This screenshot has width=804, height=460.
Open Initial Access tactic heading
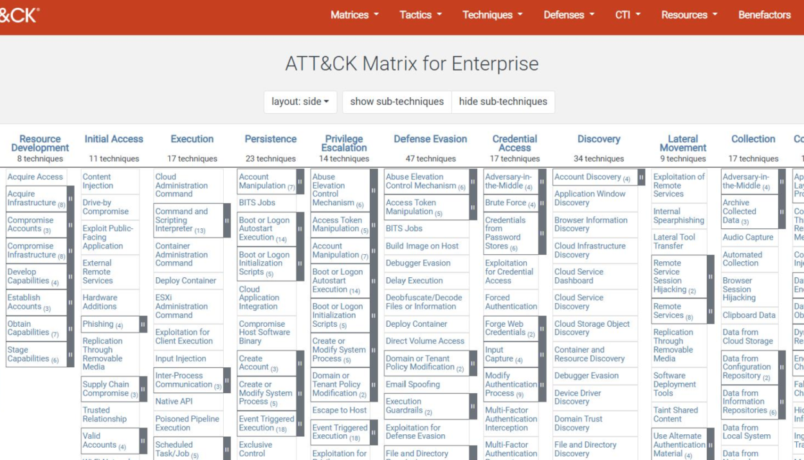[x=114, y=139]
